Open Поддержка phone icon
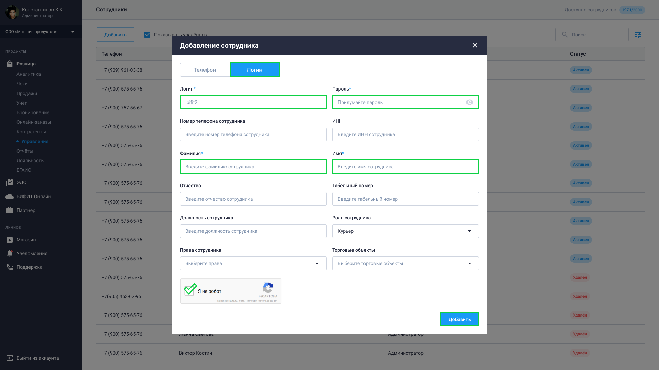This screenshot has height=370, width=659. (10, 267)
